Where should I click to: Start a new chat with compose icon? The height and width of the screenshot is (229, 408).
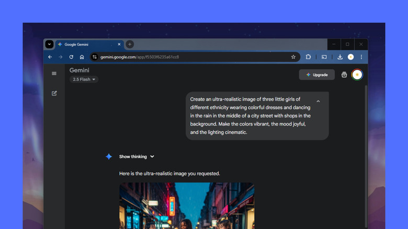pos(54,94)
